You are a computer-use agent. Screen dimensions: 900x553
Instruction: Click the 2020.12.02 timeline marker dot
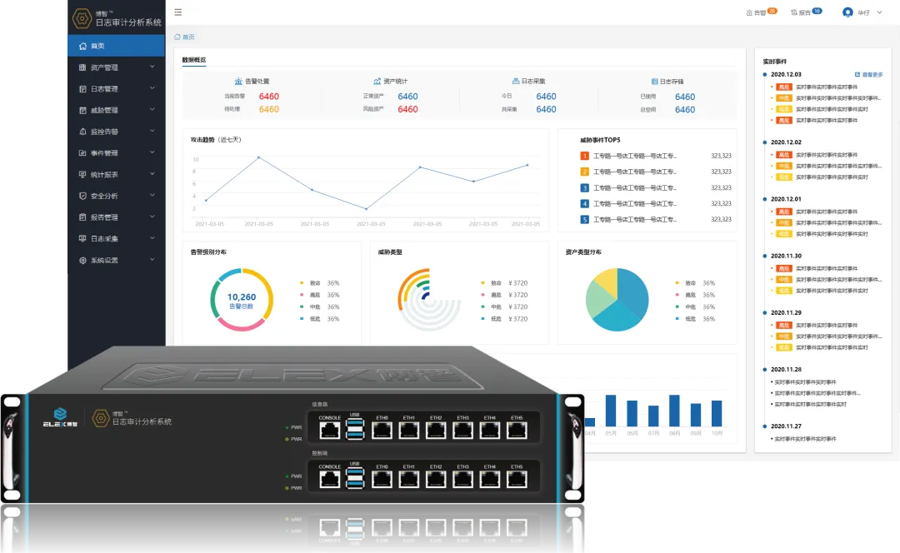click(x=765, y=142)
